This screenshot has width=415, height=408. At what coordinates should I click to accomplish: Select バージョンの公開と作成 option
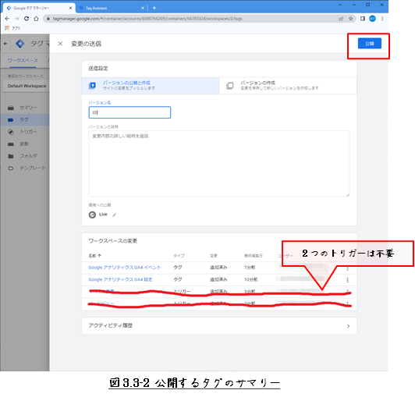coord(151,86)
